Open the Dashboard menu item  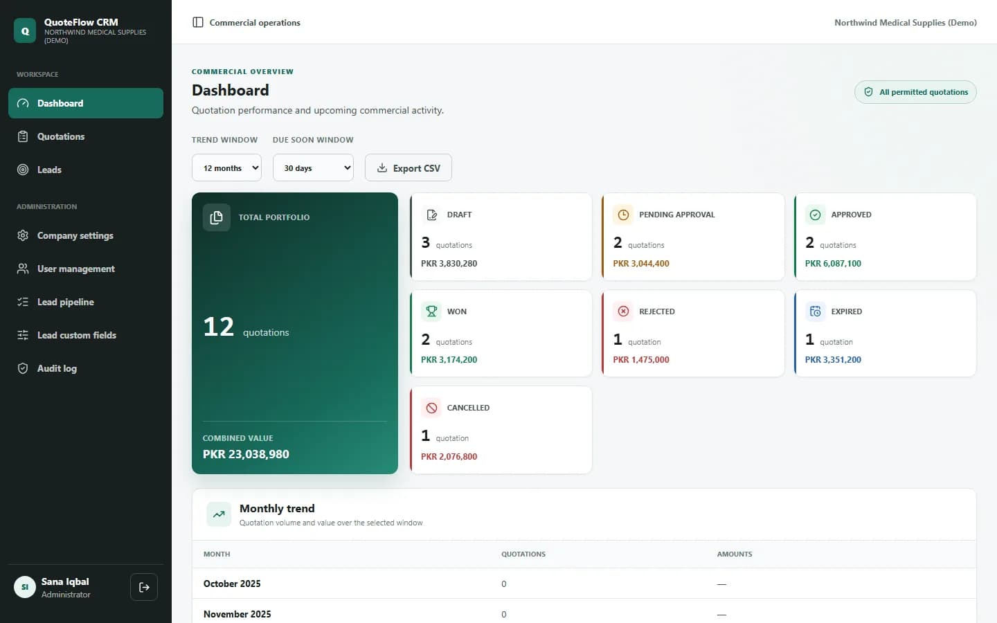pos(86,103)
